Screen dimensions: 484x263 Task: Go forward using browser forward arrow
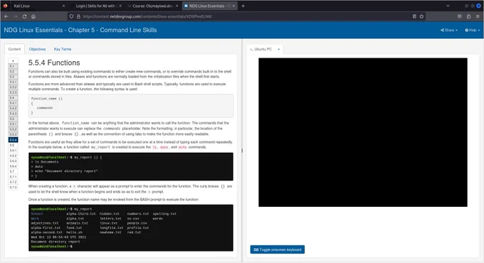pyautogui.click(x=15, y=16)
